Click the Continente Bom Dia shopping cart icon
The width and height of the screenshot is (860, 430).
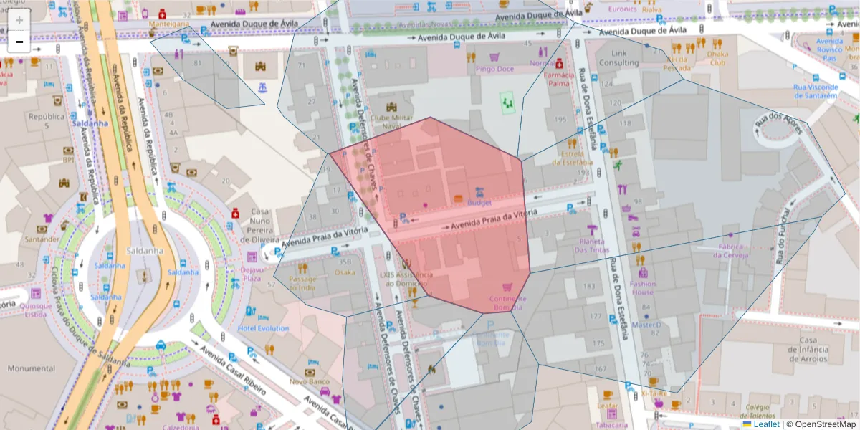(x=507, y=287)
